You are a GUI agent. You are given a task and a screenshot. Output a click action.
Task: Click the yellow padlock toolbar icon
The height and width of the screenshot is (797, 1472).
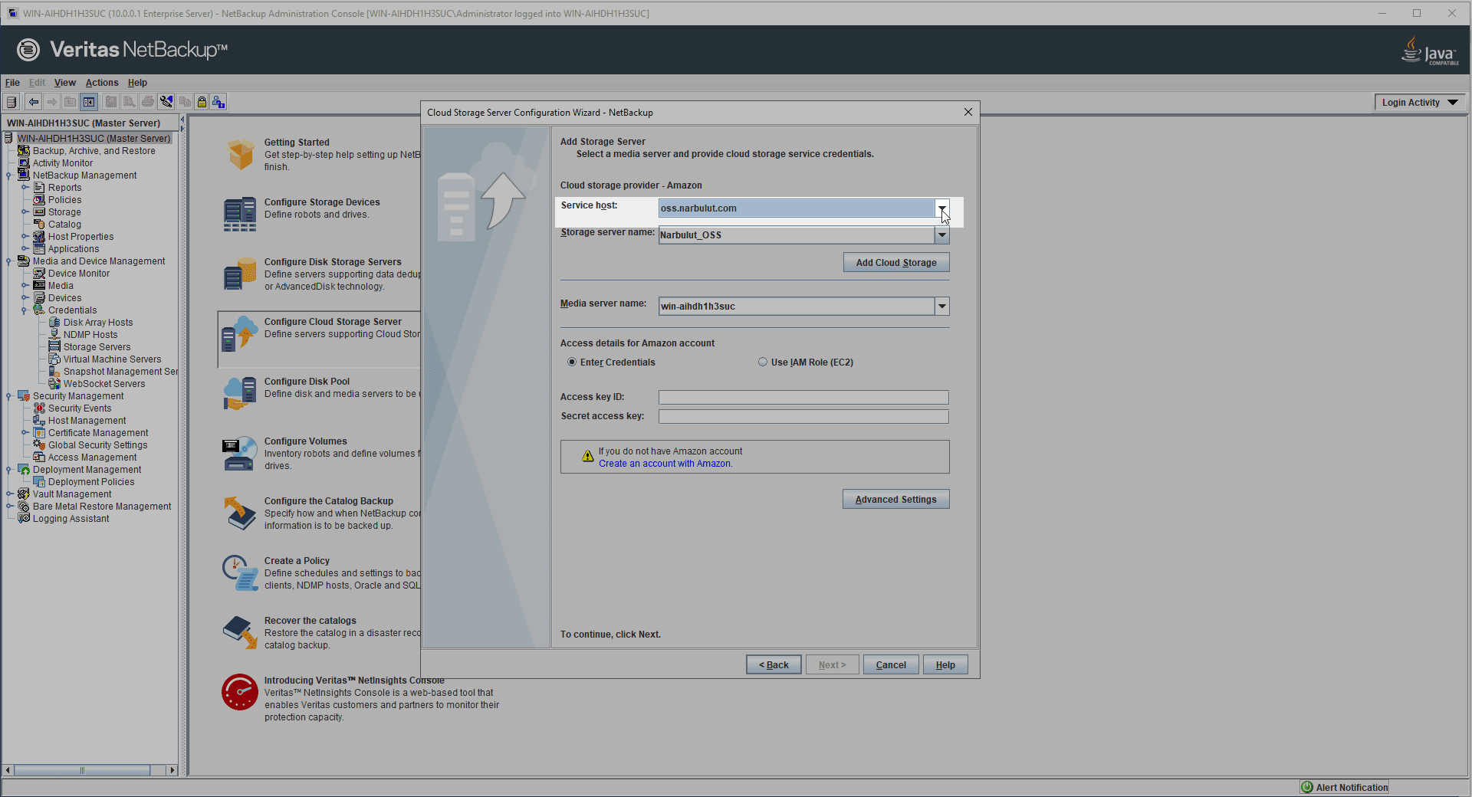(x=202, y=102)
